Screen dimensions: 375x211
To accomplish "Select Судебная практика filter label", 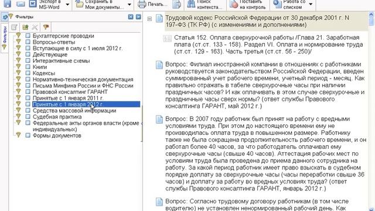I will 57,117.
